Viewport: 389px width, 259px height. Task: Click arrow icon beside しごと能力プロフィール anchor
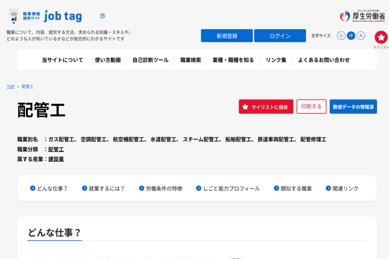[199, 188]
